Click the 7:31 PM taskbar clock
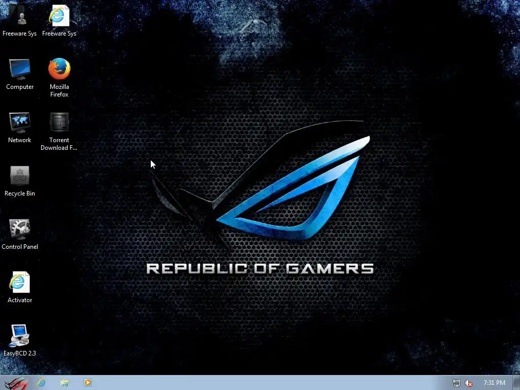The width and height of the screenshot is (520, 390). point(494,383)
